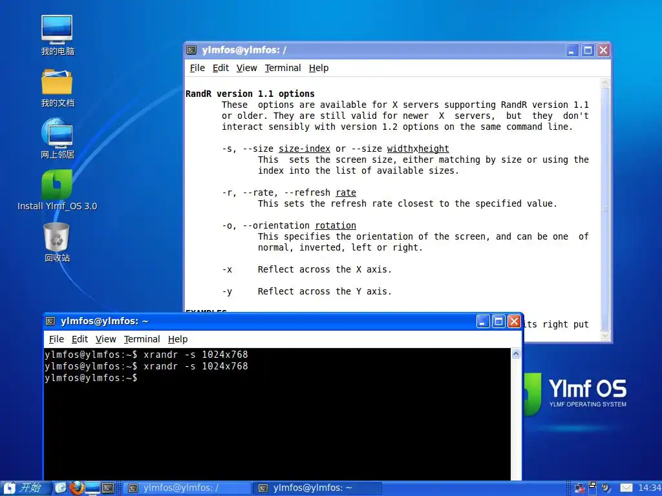Click scroll-up arrow in the '/' terminal scrollbar
Viewport: 662px width, 496px height.
tap(605, 83)
